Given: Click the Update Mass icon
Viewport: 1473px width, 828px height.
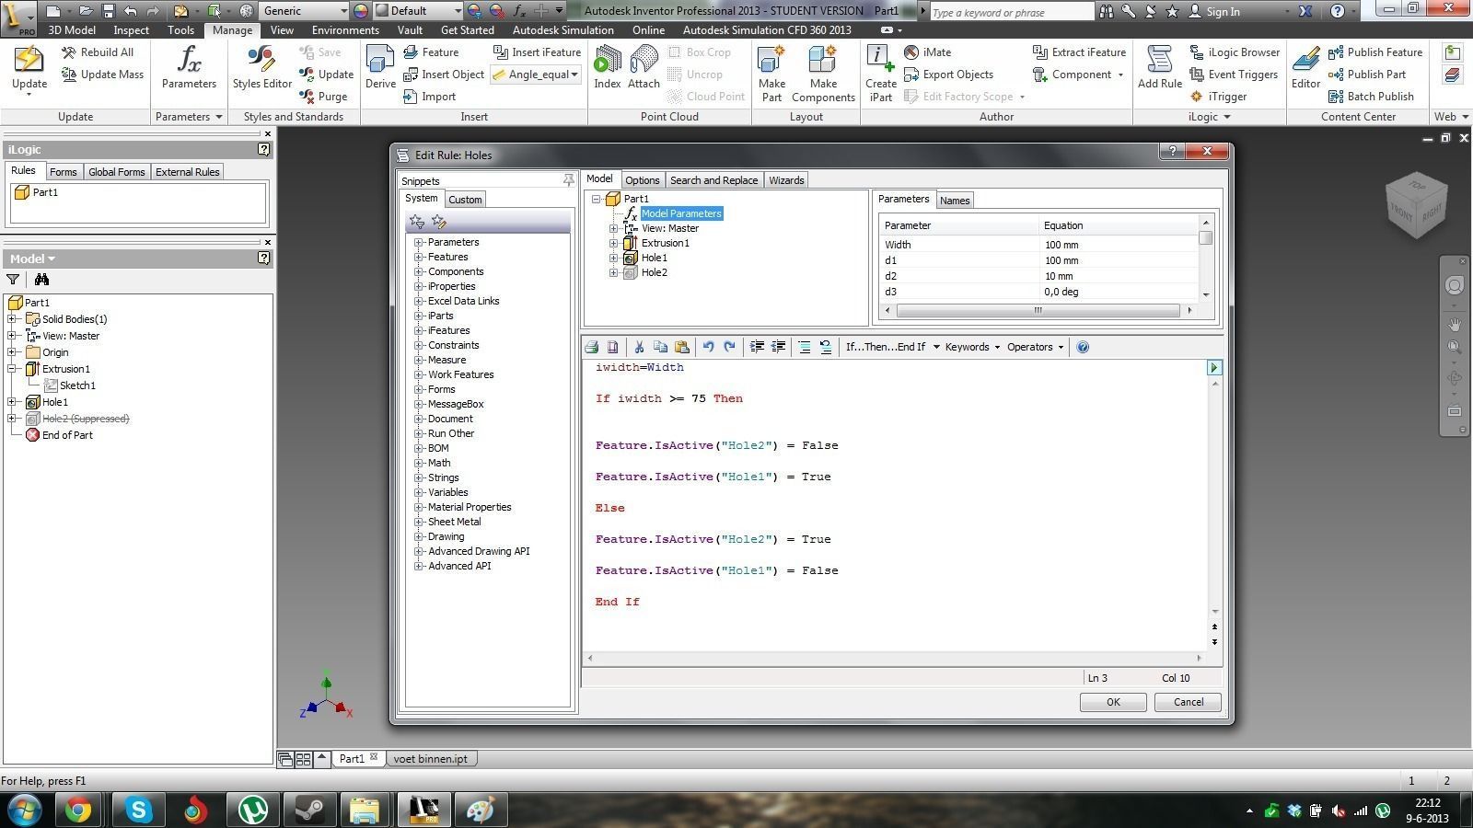Looking at the screenshot, I should point(68,75).
